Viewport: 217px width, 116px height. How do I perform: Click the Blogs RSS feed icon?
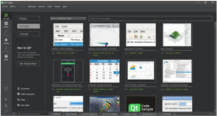19,100
